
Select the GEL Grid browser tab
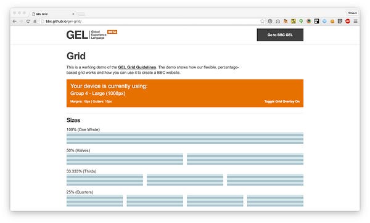(x=53, y=14)
